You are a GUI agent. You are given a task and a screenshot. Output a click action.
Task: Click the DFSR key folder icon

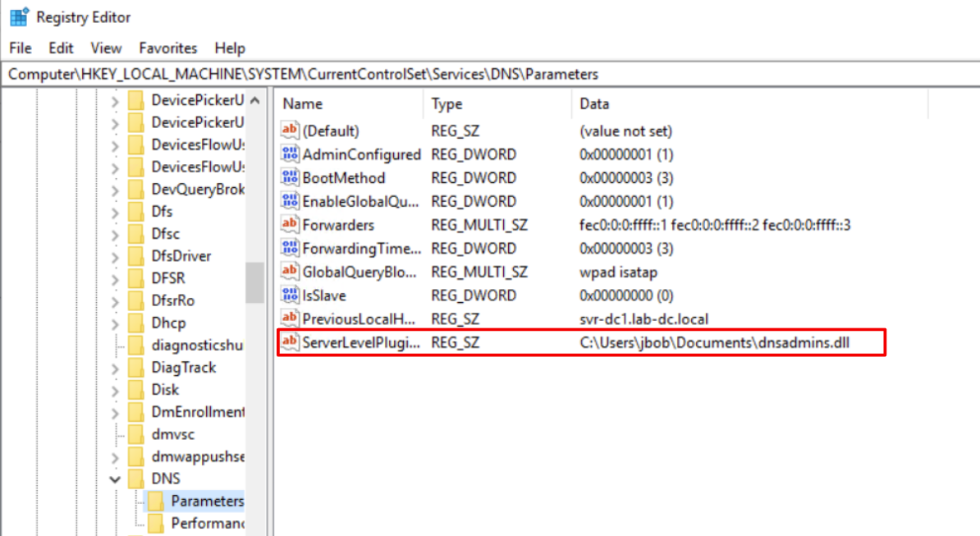point(136,278)
